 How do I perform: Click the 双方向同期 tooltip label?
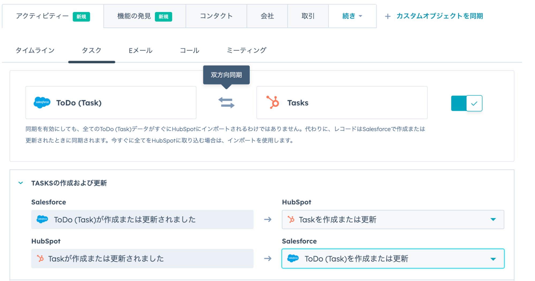(226, 75)
